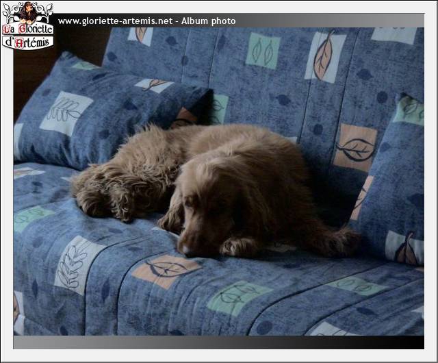The height and width of the screenshot is (363, 438).
Task: Click the "Album photo" title text
Action: coord(208,21)
